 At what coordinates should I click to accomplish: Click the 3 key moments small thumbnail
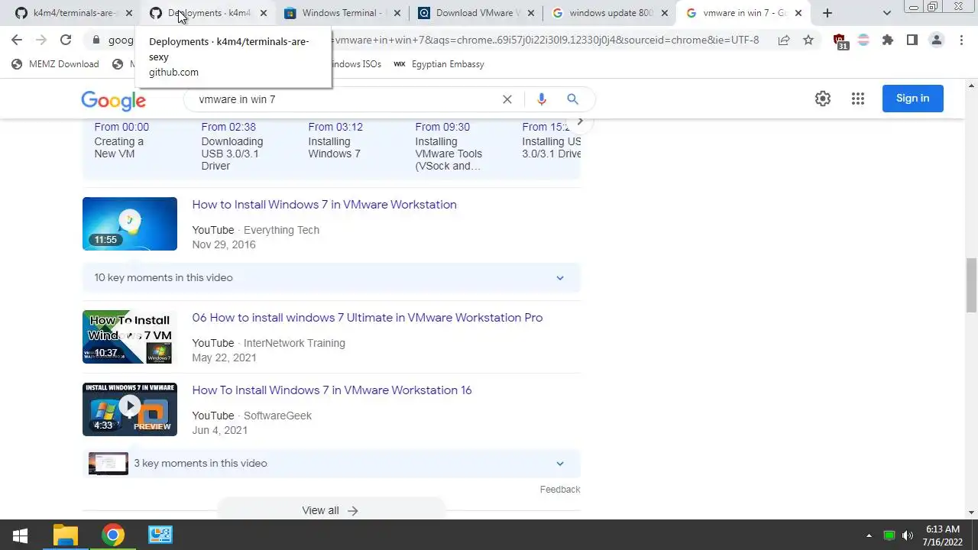[x=108, y=464]
